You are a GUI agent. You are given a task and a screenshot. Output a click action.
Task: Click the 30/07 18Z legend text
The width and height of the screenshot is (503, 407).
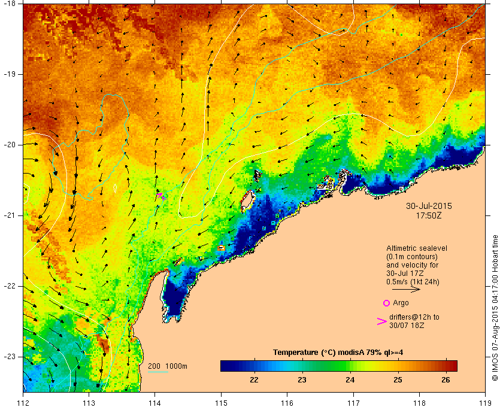[407, 325]
